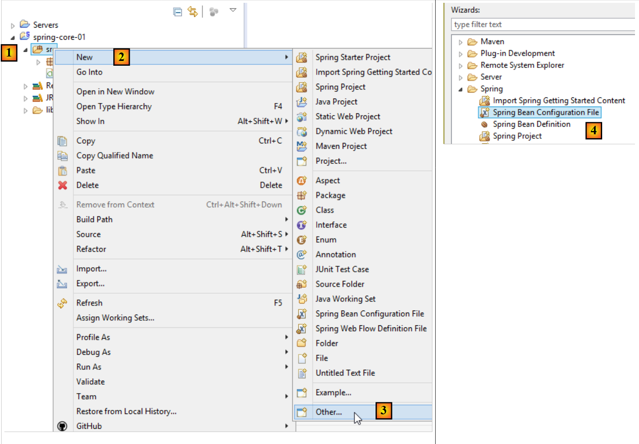The image size is (639, 444).
Task: Click the Refresh icon in context menu
Action: coord(62,303)
